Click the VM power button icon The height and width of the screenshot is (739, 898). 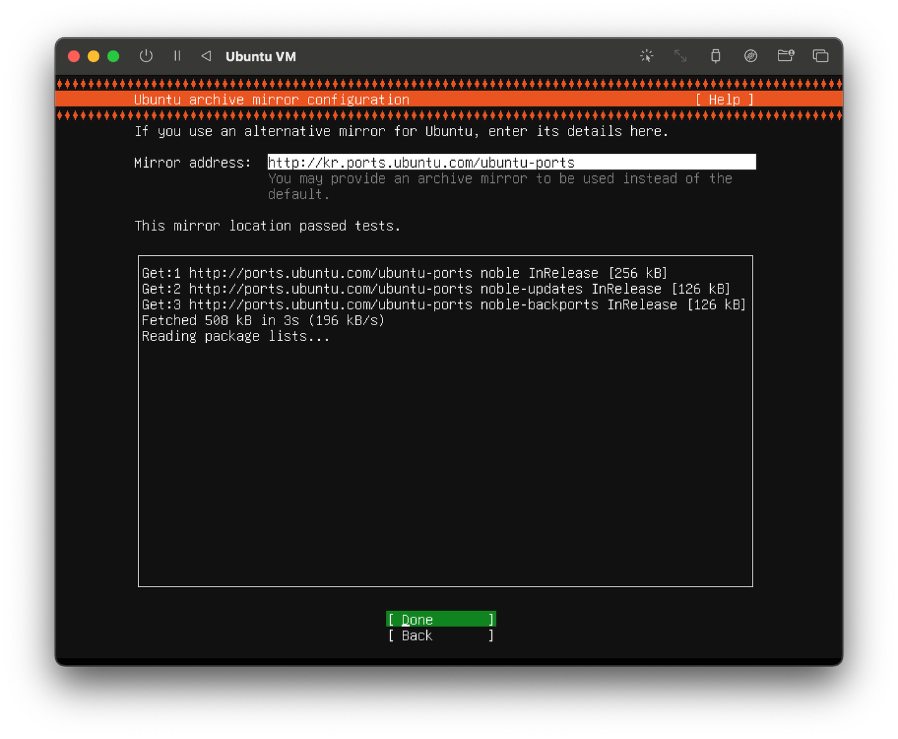click(146, 56)
